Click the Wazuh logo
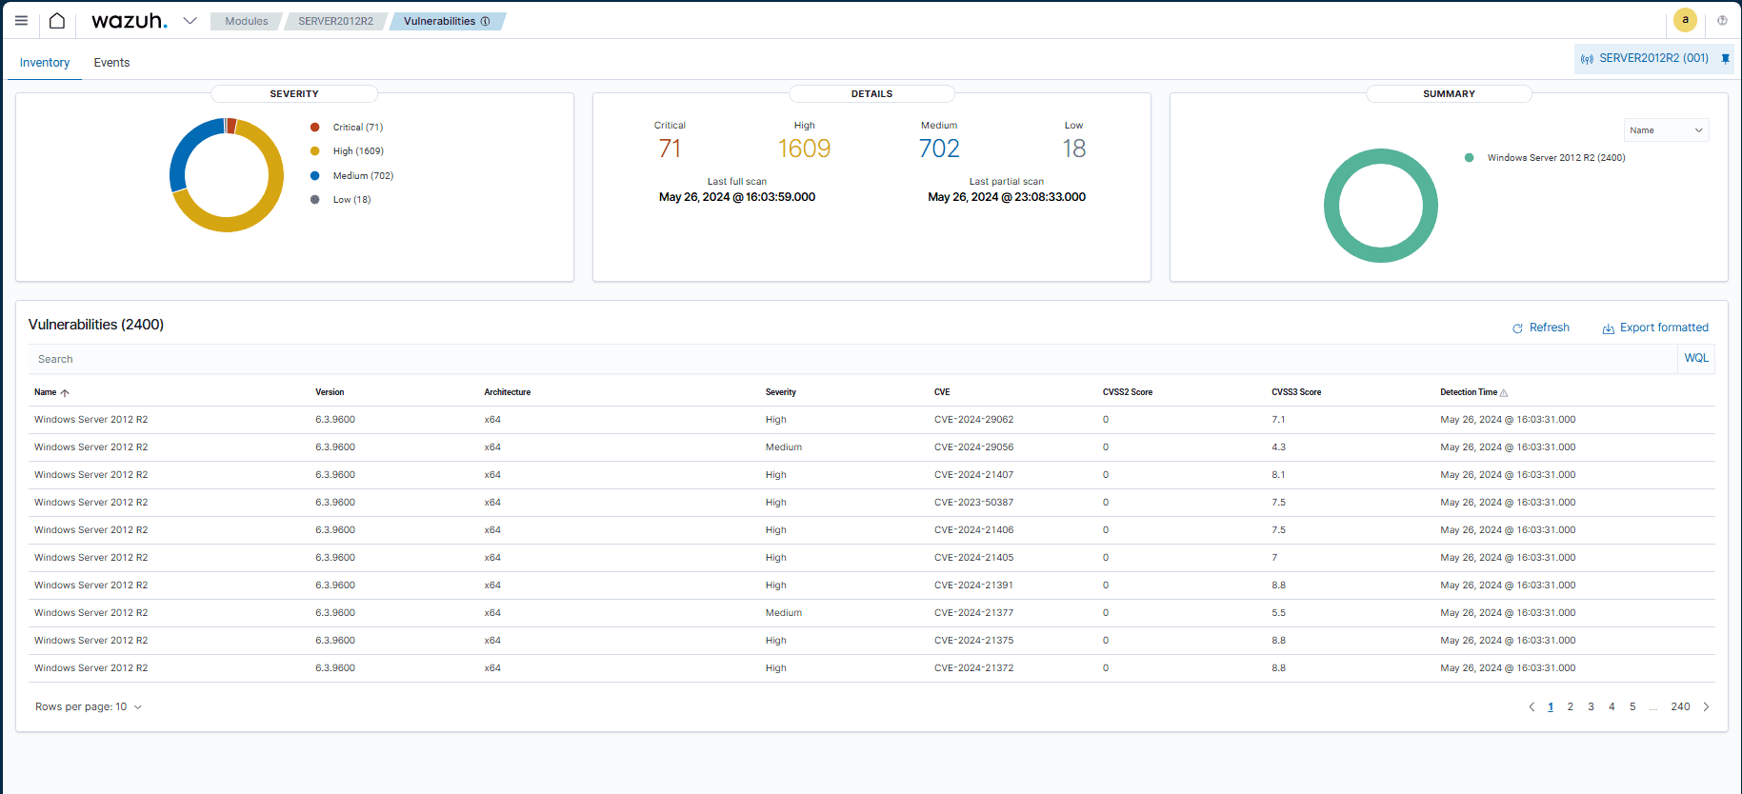The image size is (1742, 794). tap(129, 21)
